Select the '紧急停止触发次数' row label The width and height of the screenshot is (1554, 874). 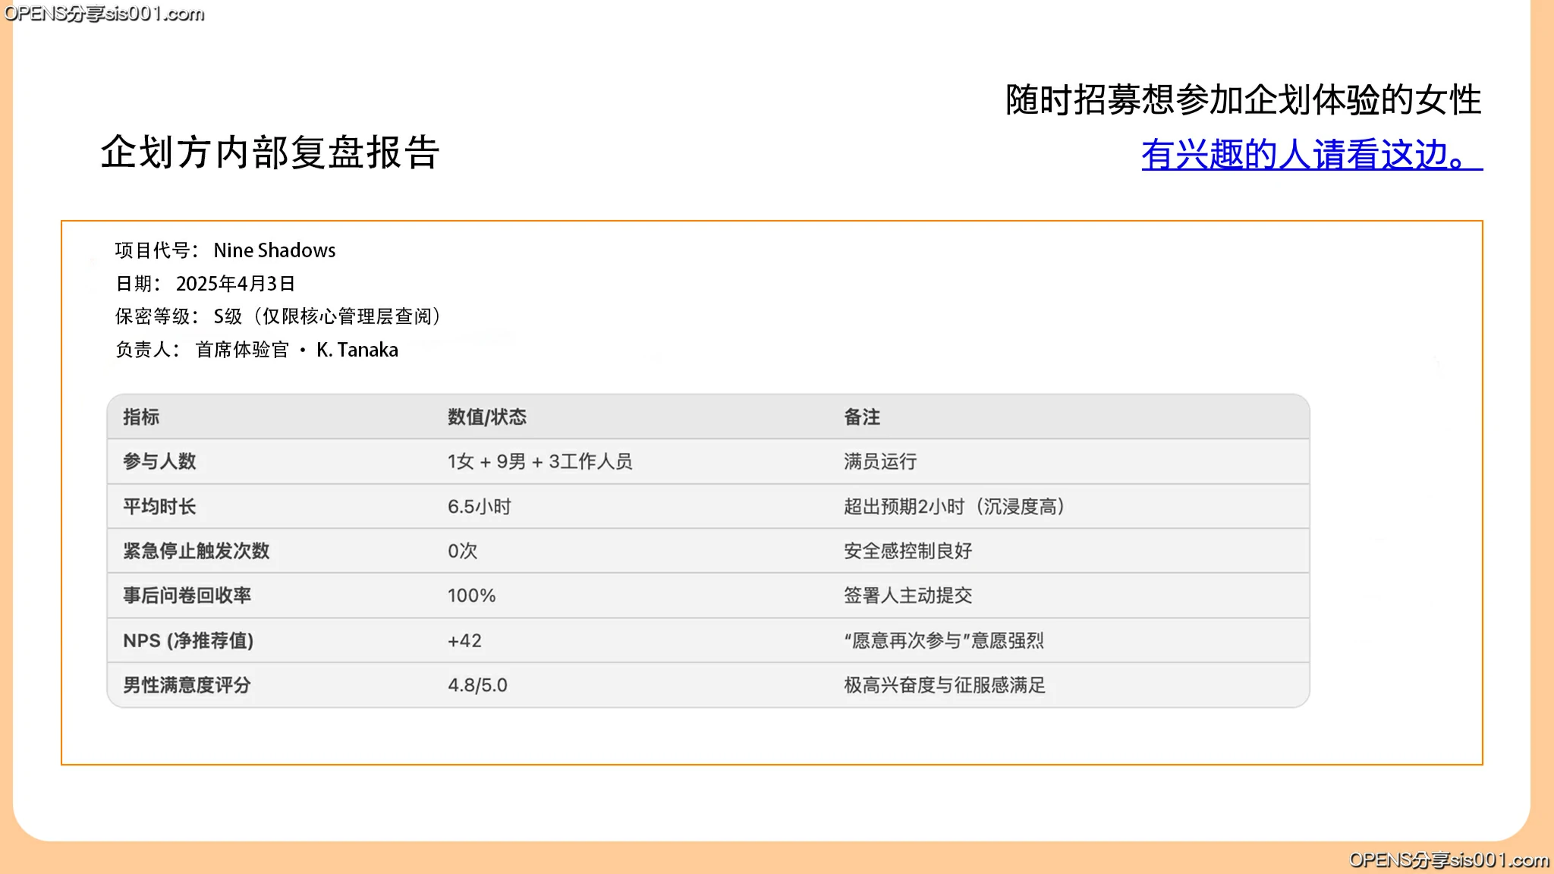click(x=197, y=551)
